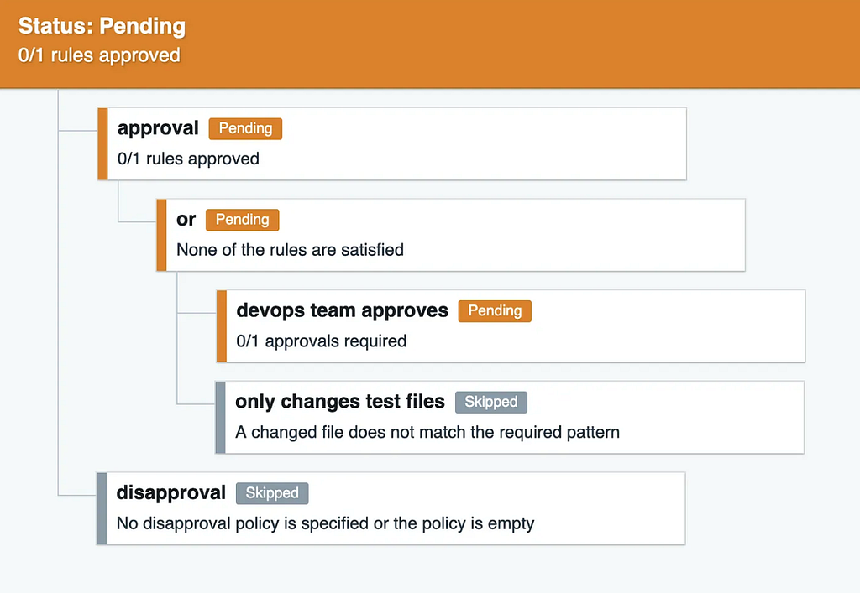Click orange status bar of approval card
860x593 pixels.
102,144
